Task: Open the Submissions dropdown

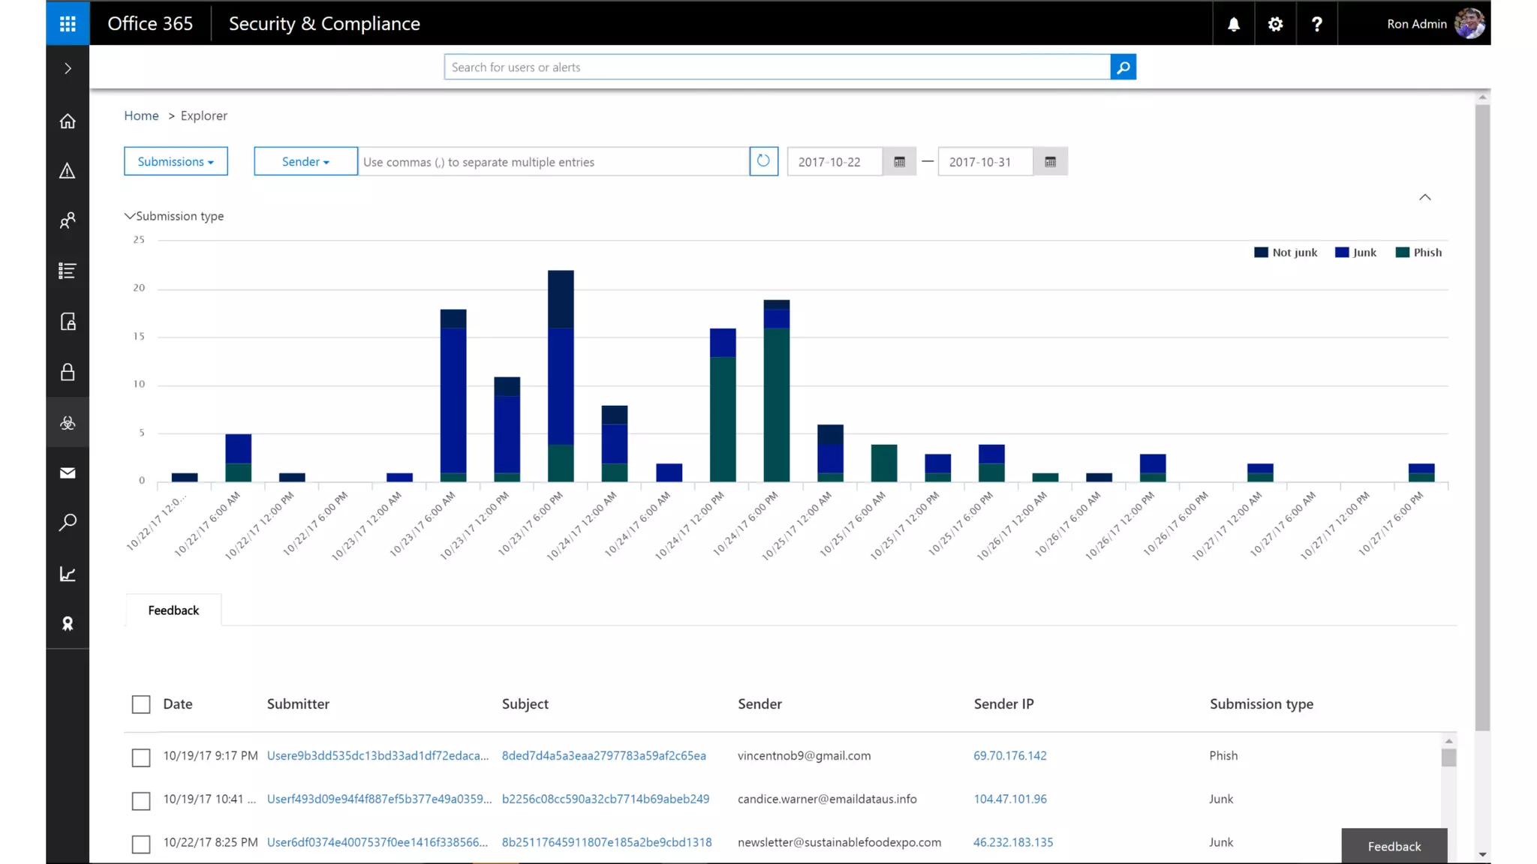Action: tap(176, 162)
